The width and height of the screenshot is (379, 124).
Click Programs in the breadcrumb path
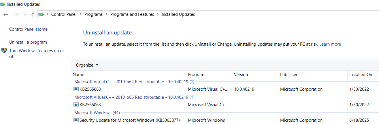[x=93, y=14]
